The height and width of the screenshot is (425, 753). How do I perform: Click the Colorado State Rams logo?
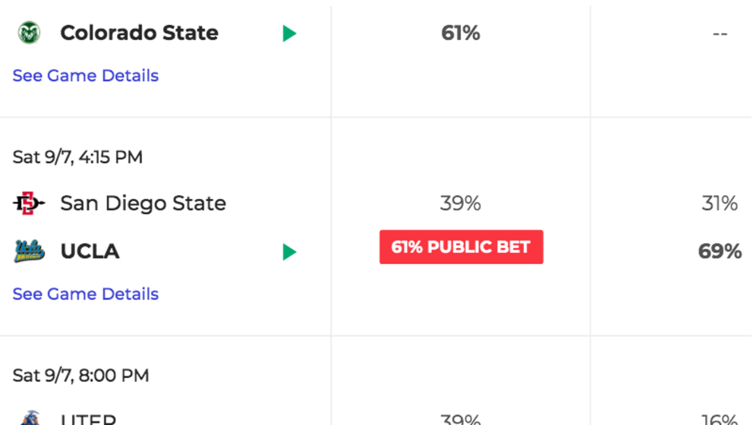(29, 33)
